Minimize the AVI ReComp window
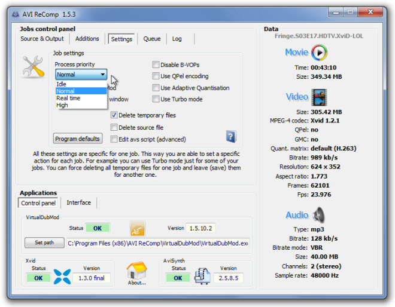395x307 pixels. coord(336,13)
